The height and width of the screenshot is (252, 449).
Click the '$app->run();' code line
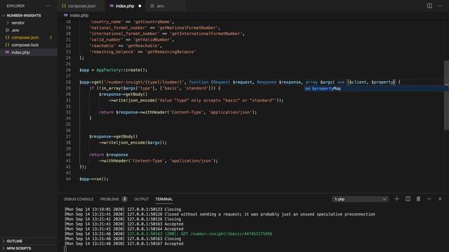(x=94, y=179)
